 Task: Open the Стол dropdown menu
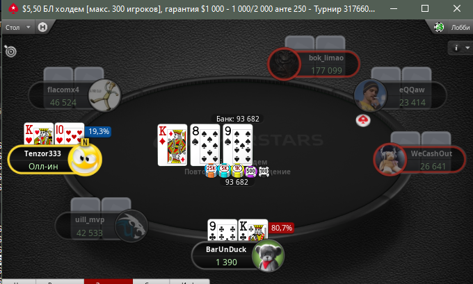[18, 27]
